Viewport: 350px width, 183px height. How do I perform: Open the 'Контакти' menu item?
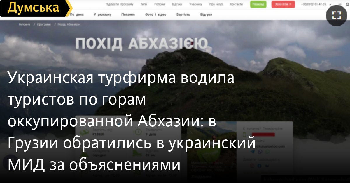[x=236, y=4]
